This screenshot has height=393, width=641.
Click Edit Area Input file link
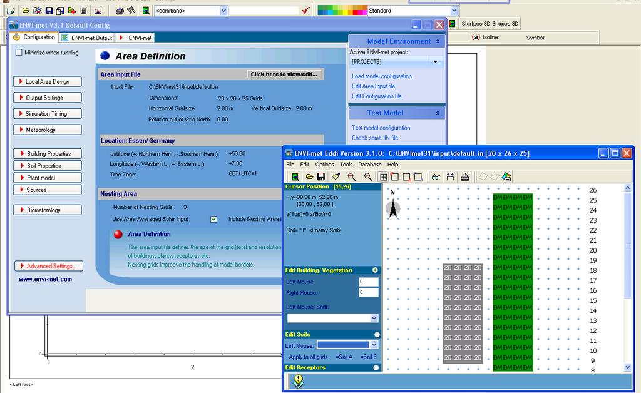[374, 86]
